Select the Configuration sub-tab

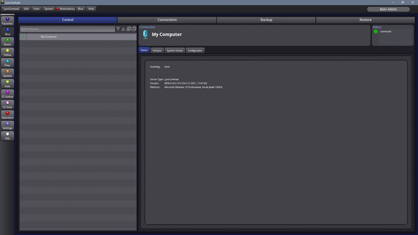tap(195, 51)
